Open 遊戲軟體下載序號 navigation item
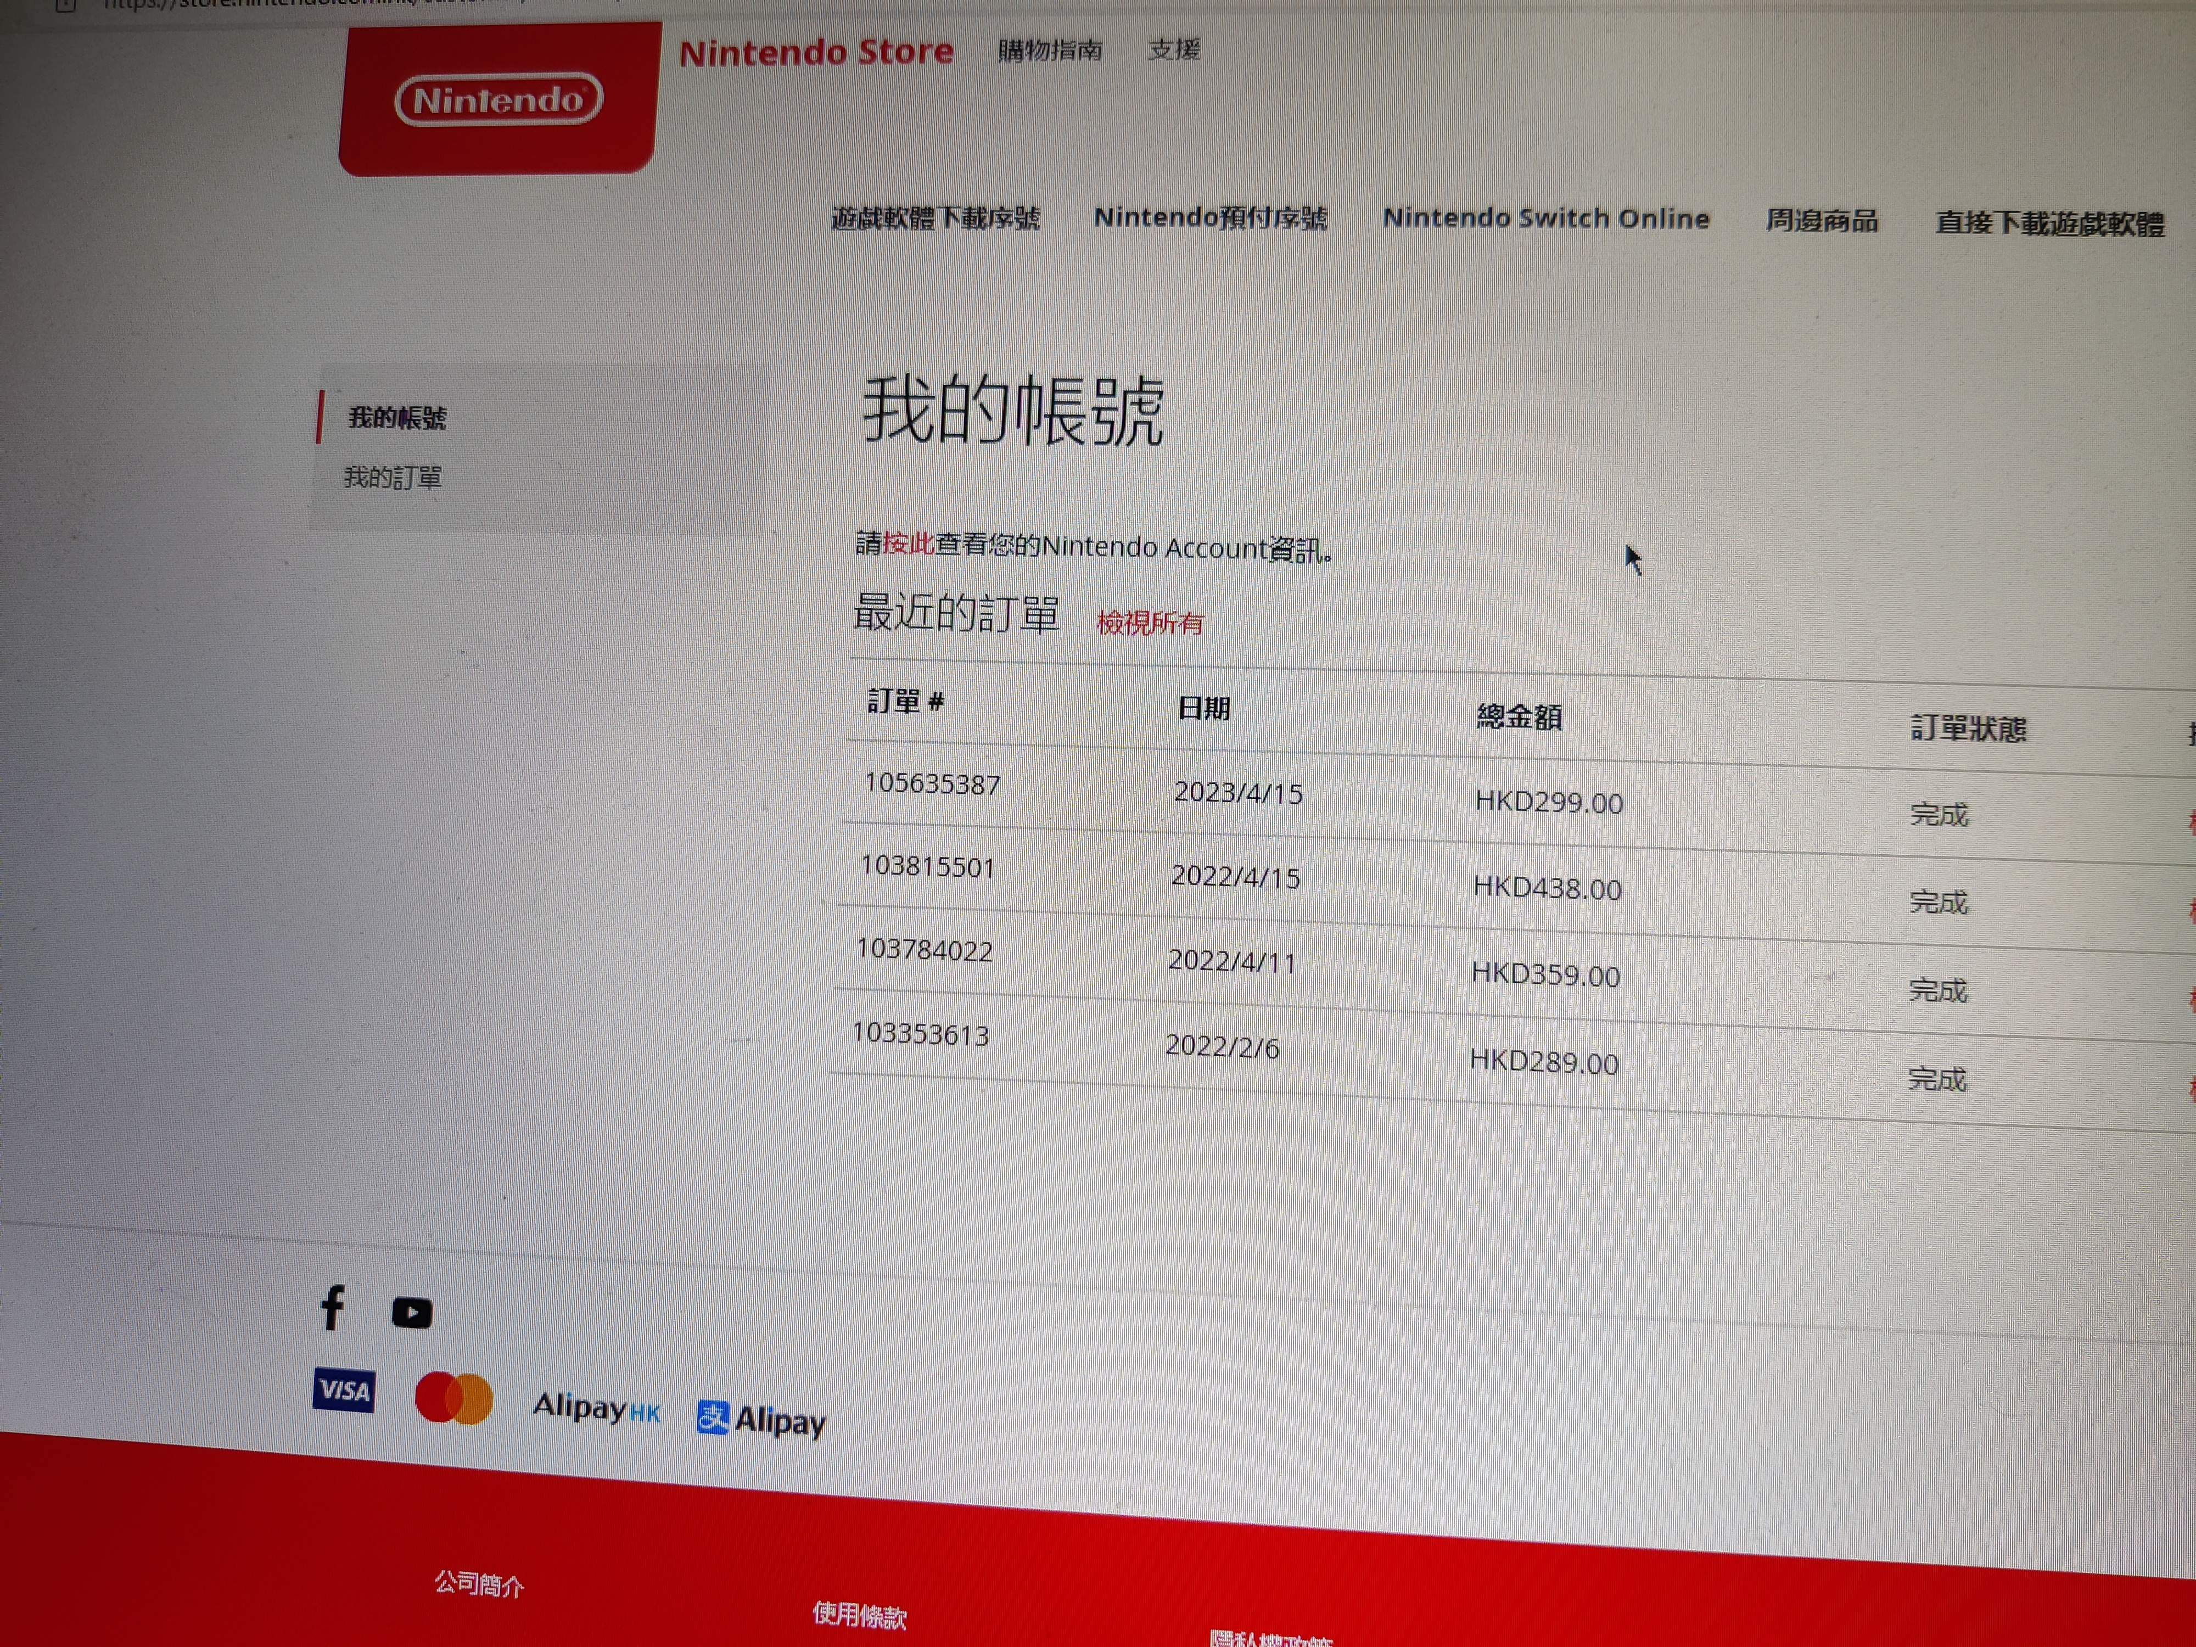This screenshot has width=2196, height=1647. tap(935, 217)
